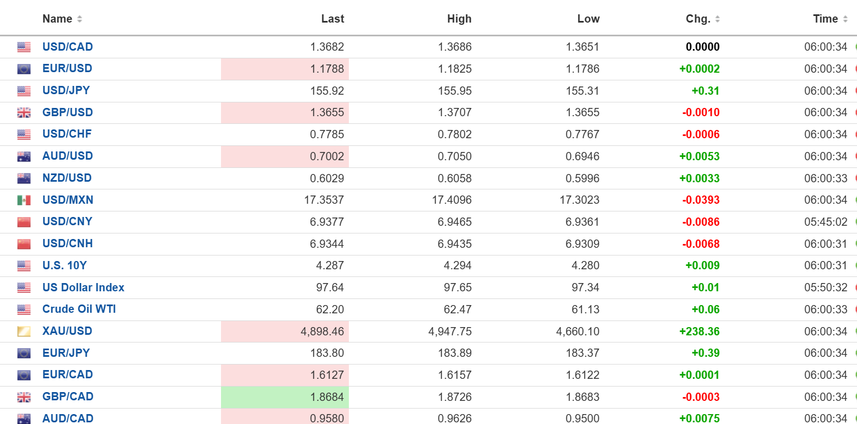857x424 pixels.
Task: Click the Australian flag next to AUD/USD
Action: [x=24, y=156]
